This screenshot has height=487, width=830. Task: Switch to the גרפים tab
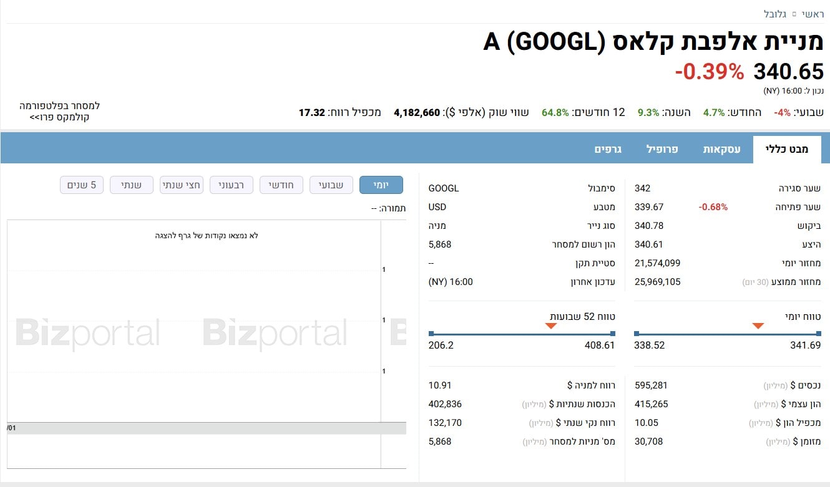[x=607, y=150]
